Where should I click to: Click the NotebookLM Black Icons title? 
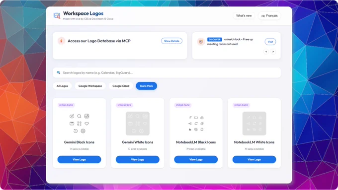196,142
